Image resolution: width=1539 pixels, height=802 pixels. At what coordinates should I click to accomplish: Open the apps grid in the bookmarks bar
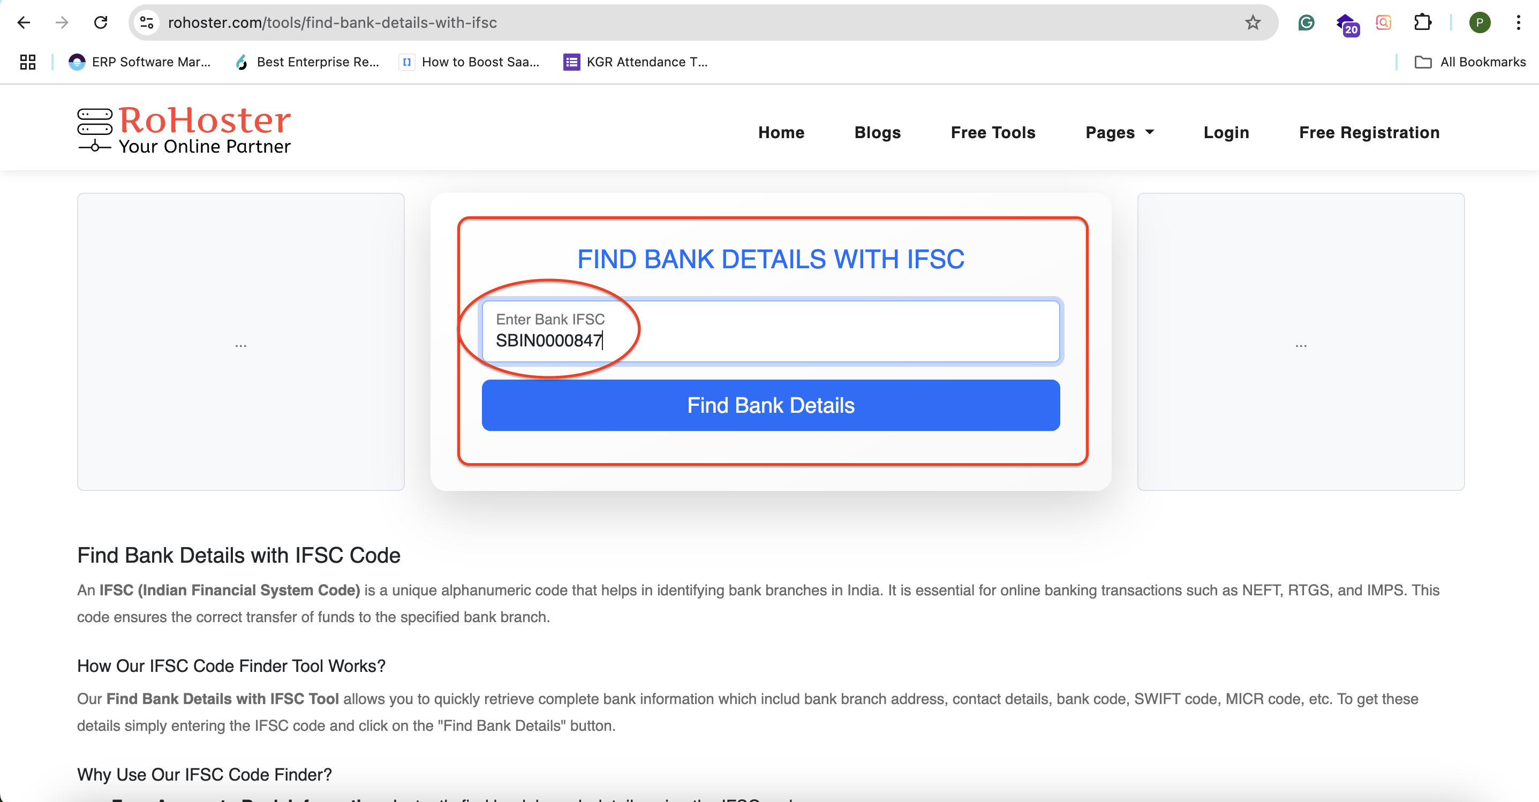click(27, 62)
